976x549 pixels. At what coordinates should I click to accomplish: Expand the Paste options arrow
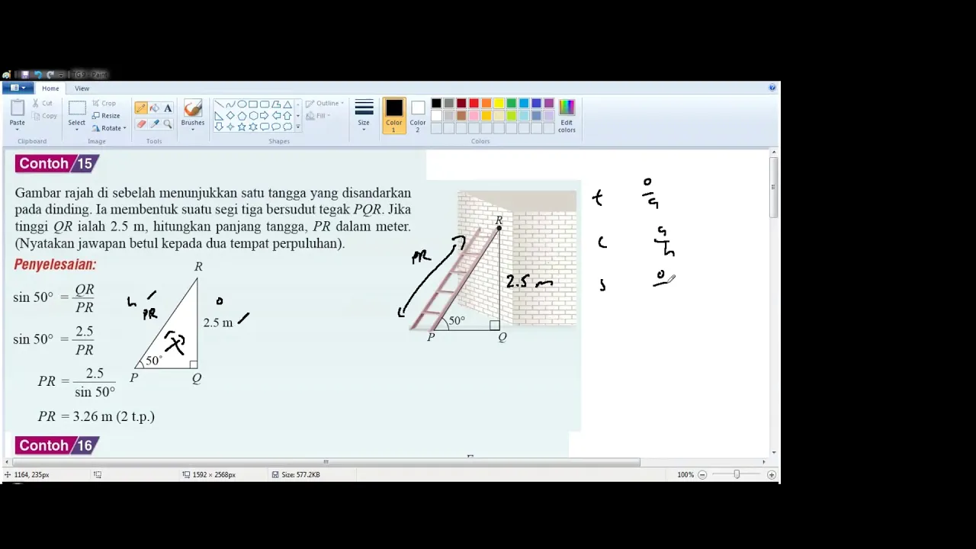click(17, 128)
